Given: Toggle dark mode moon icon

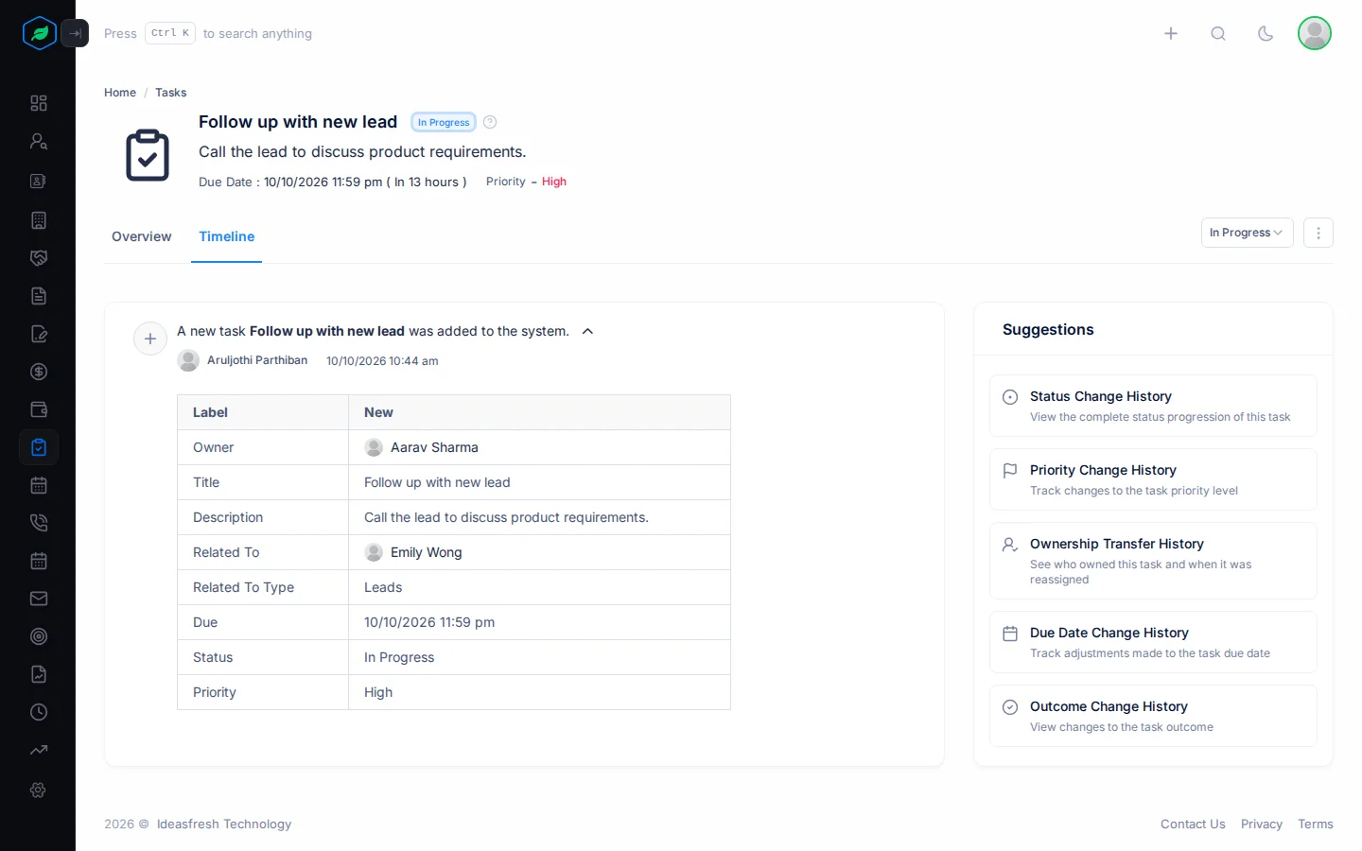Looking at the screenshot, I should [1266, 33].
